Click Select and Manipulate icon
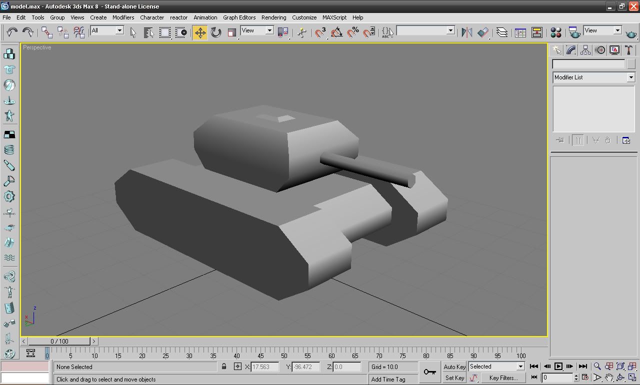The width and height of the screenshot is (640, 385). click(x=302, y=32)
